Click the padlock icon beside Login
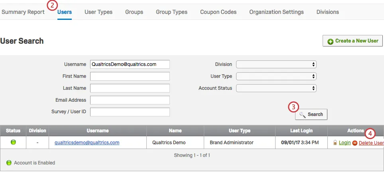This screenshot has width=384, height=174. pos(335,143)
